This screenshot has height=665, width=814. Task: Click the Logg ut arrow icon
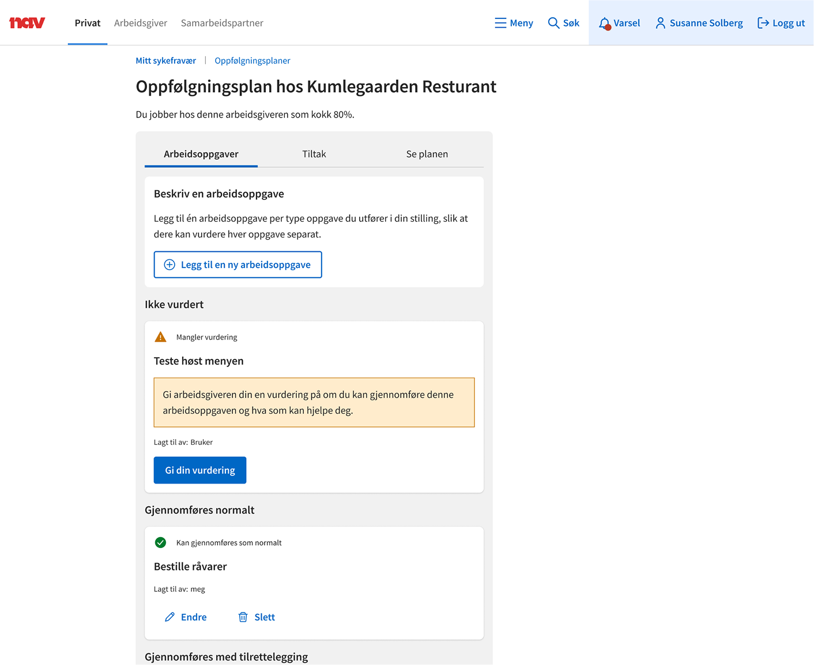763,23
